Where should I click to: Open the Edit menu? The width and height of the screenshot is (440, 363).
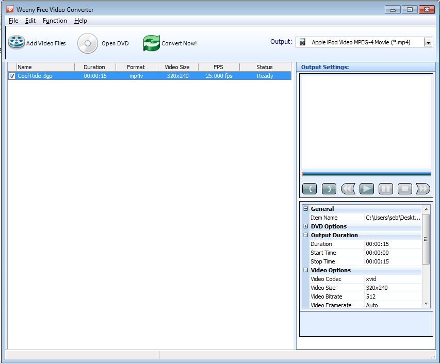pos(30,21)
